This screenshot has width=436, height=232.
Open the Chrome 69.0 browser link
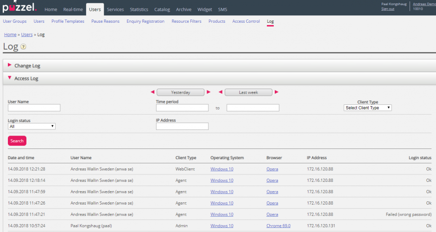[278, 226]
